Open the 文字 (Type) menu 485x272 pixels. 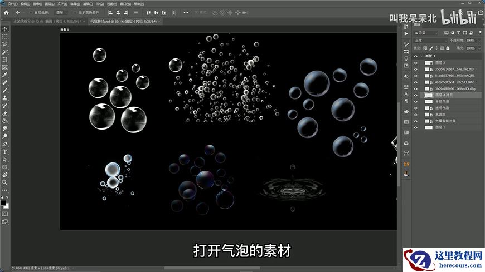click(x=62, y=4)
